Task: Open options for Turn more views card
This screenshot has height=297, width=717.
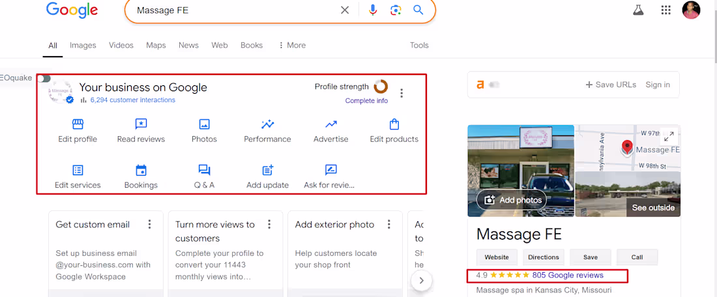Action: pyautogui.click(x=269, y=224)
